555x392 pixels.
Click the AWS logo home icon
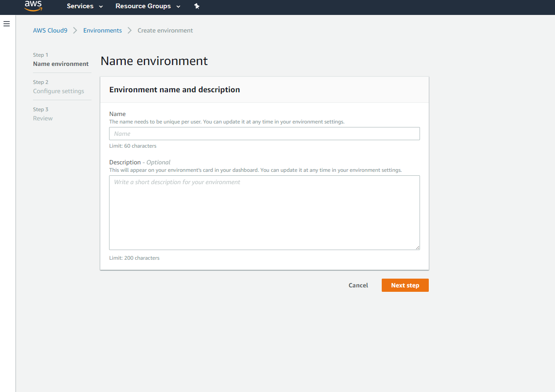click(x=33, y=6)
